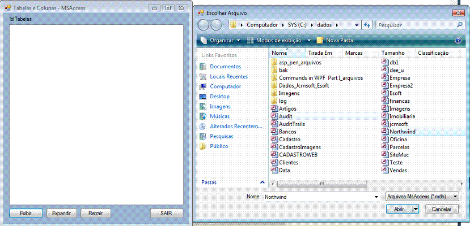Expand the Pastas folder pane chevron

(262, 182)
